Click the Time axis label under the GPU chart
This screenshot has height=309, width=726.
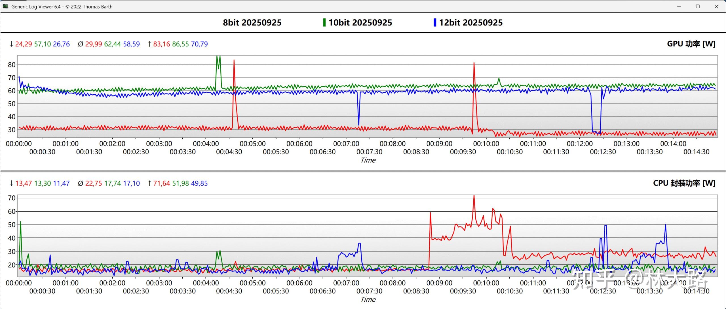point(368,160)
